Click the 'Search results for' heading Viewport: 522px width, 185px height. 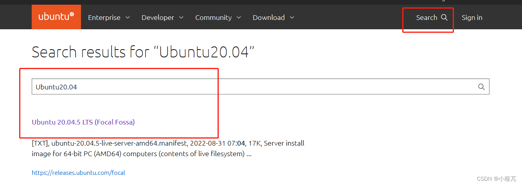[143, 52]
